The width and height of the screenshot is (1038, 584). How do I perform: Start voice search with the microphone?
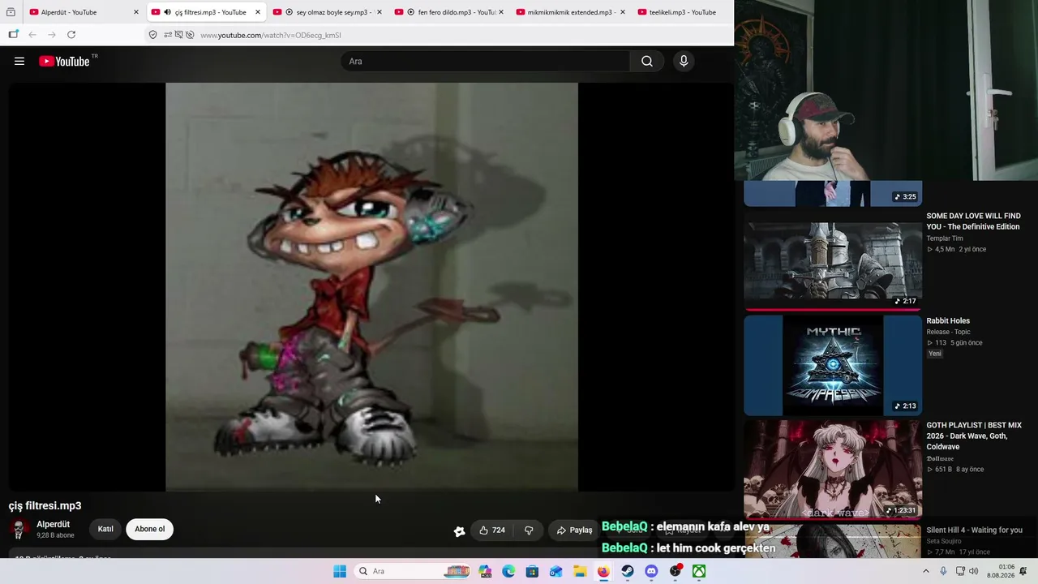point(684,61)
